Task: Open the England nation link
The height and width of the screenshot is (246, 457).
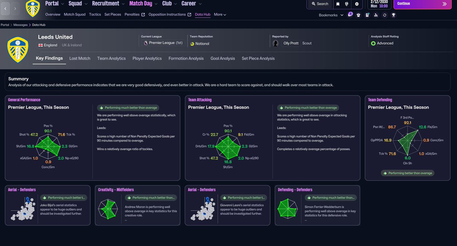Action: [x=51, y=45]
